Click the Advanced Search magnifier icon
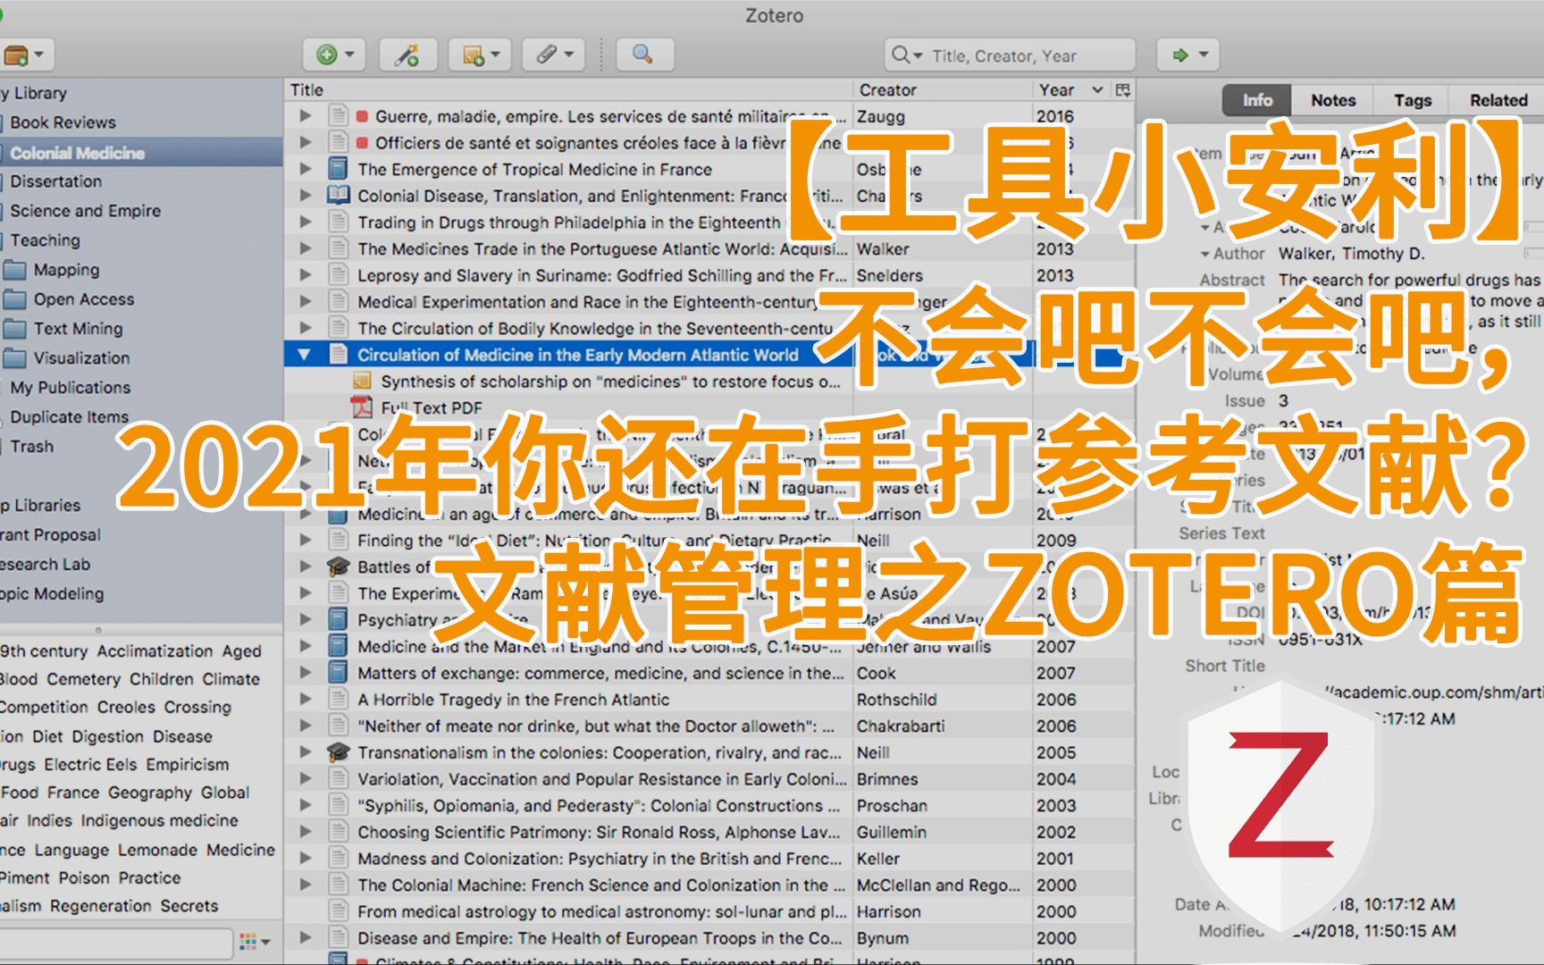 [642, 55]
